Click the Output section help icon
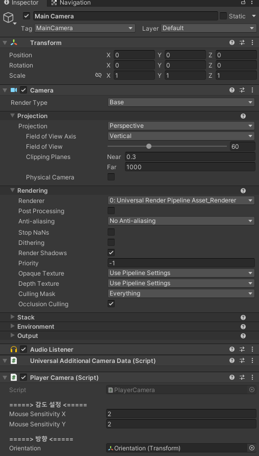 point(243,336)
